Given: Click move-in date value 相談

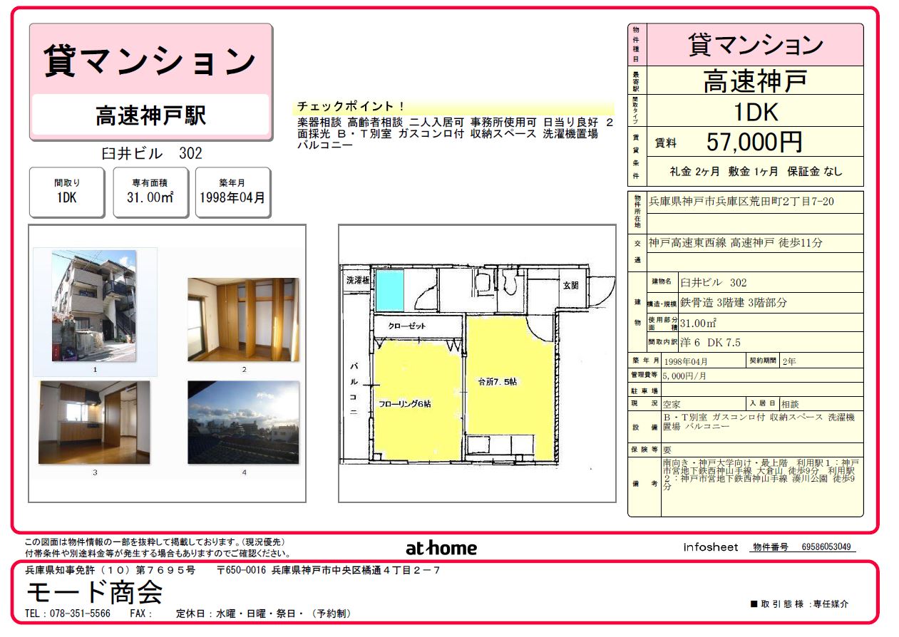Looking at the screenshot, I should tap(791, 404).
